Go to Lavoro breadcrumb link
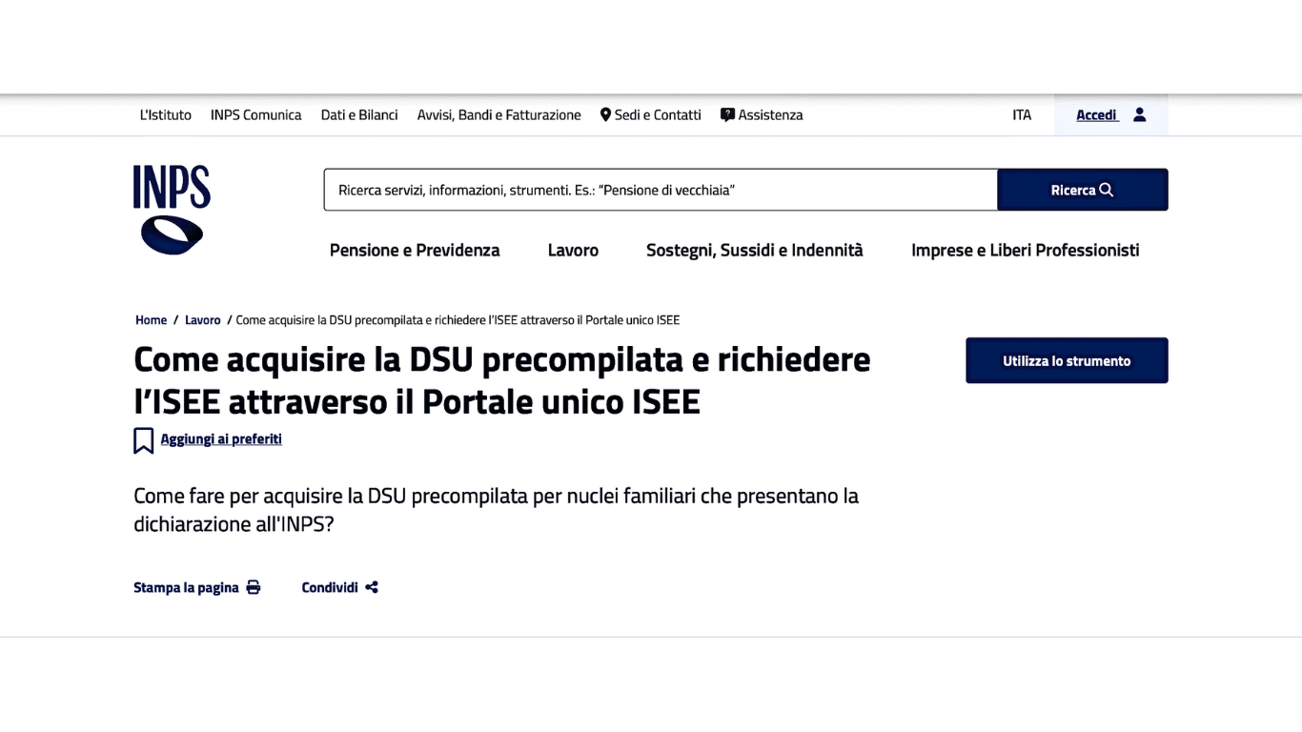The width and height of the screenshot is (1302, 732). coord(203,320)
